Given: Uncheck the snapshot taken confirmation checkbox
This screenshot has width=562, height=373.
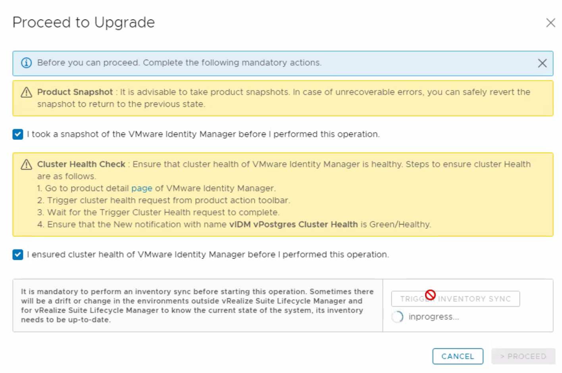Looking at the screenshot, I should tap(18, 134).
